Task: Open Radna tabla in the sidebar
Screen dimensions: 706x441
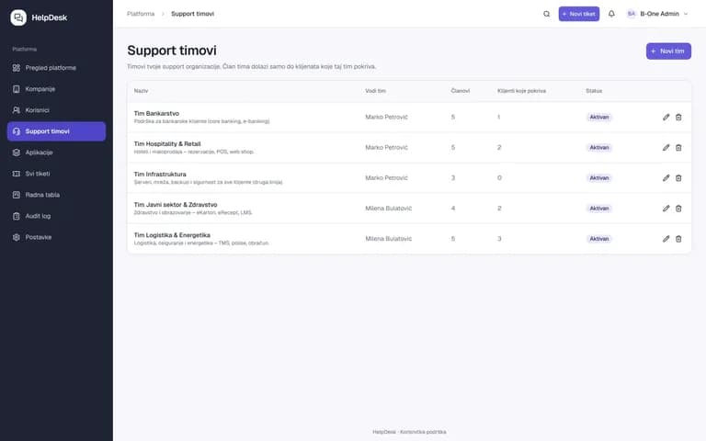Action: click(56, 195)
